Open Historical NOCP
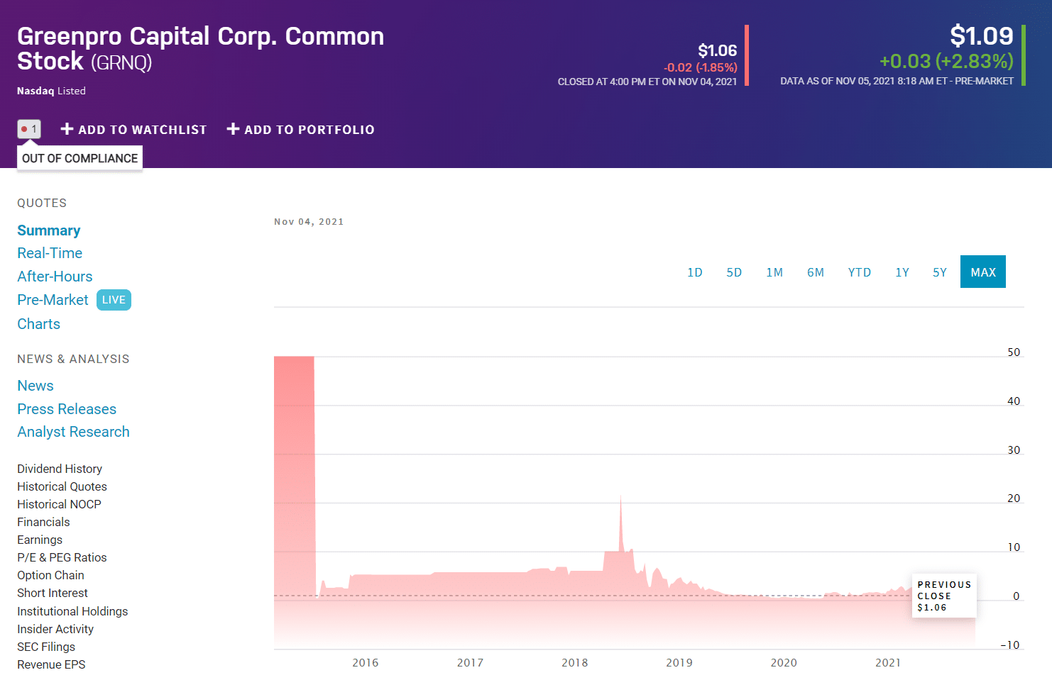Screen dimensions: 1052x697 click(x=59, y=504)
